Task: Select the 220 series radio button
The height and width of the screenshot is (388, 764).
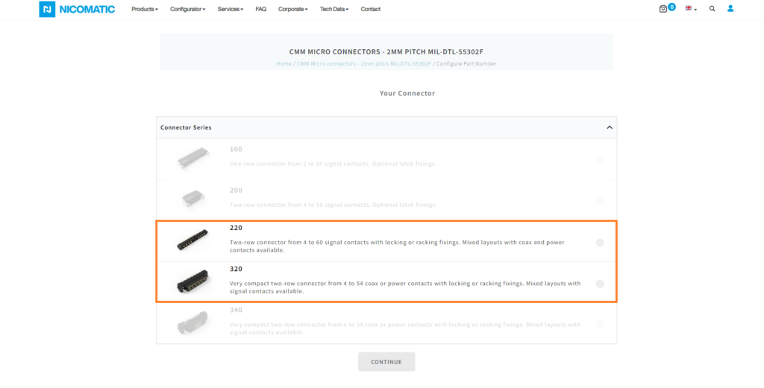Action: 600,243
